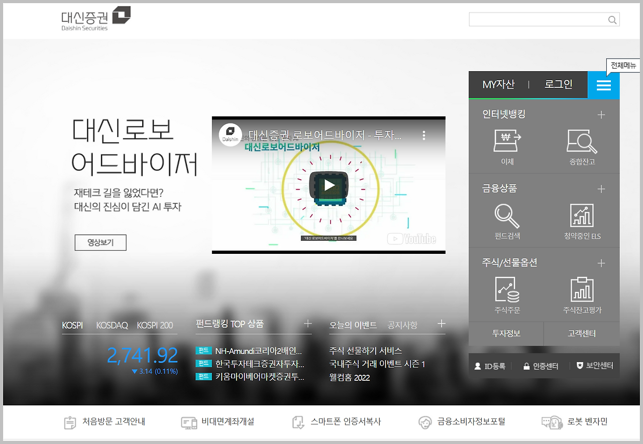This screenshot has height=444, width=643.
Task: Open 주식 선물하기 서비스 event
Action: click(366, 351)
